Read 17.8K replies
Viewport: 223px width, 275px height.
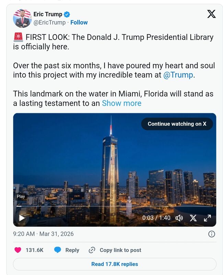(x=115, y=264)
